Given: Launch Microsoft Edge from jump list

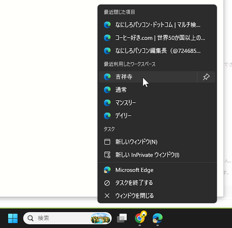Looking at the screenshot, I should pos(157,170).
